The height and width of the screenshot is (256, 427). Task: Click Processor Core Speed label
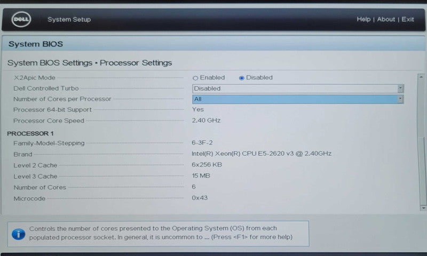pos(49,121)
